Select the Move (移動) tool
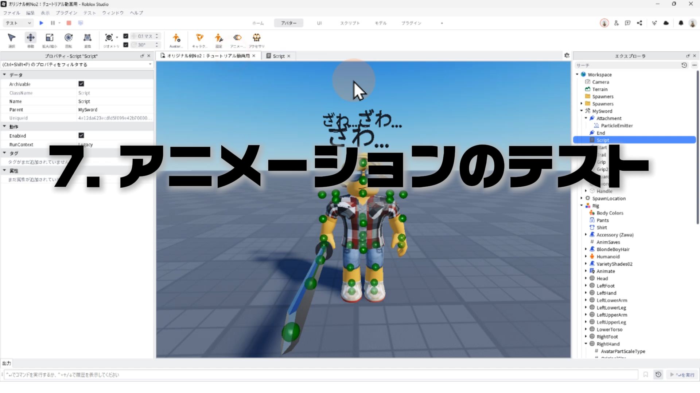The height and width of the screenshot is (393, 700). [x=31, y=38]
